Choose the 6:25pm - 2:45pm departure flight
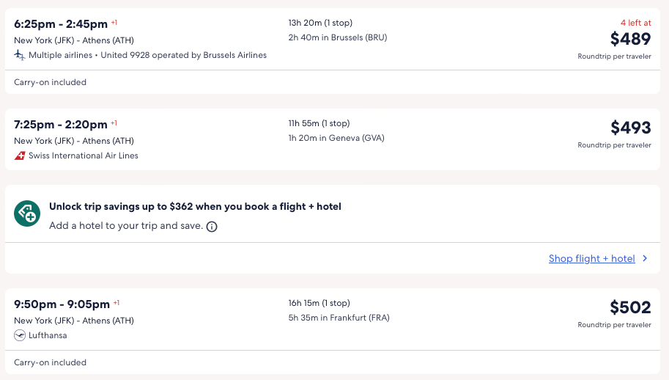The height and width of the screenshot is (380, 669). click(x=61, y=23)
